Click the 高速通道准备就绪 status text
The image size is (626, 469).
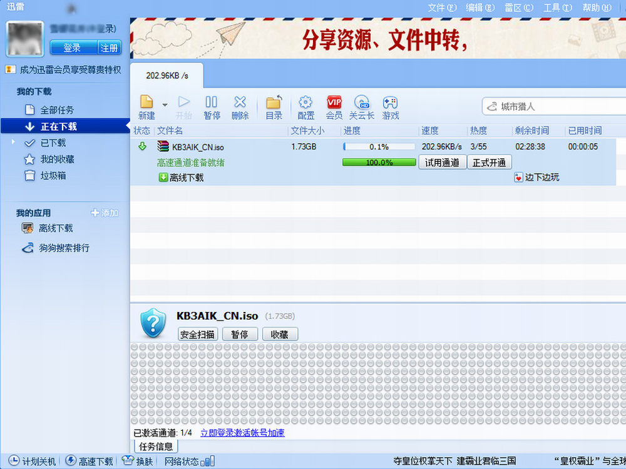(191, 163)
